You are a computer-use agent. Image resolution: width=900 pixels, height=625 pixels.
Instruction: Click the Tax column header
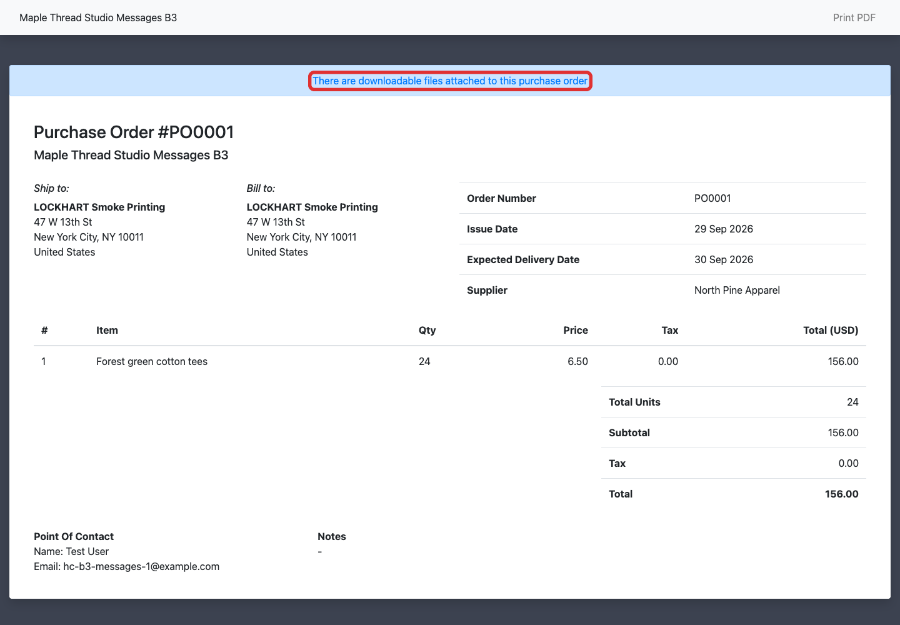(669, 330)
